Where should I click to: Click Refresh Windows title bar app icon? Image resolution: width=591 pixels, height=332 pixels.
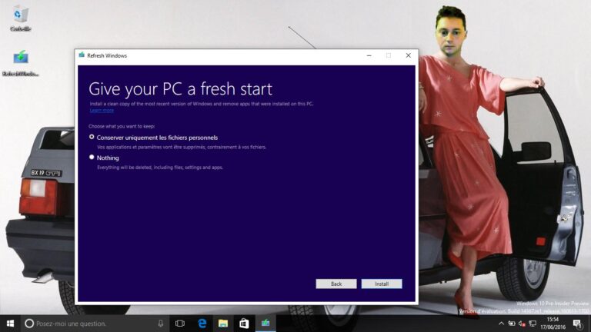tap(82, 55)
